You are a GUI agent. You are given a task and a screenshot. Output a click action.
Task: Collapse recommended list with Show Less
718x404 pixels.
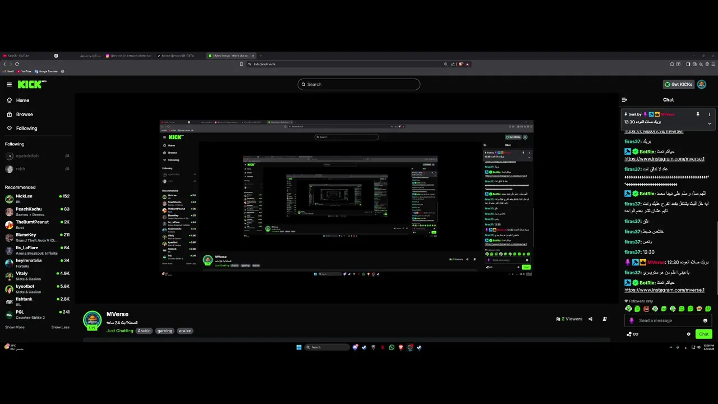click(61, 327)
